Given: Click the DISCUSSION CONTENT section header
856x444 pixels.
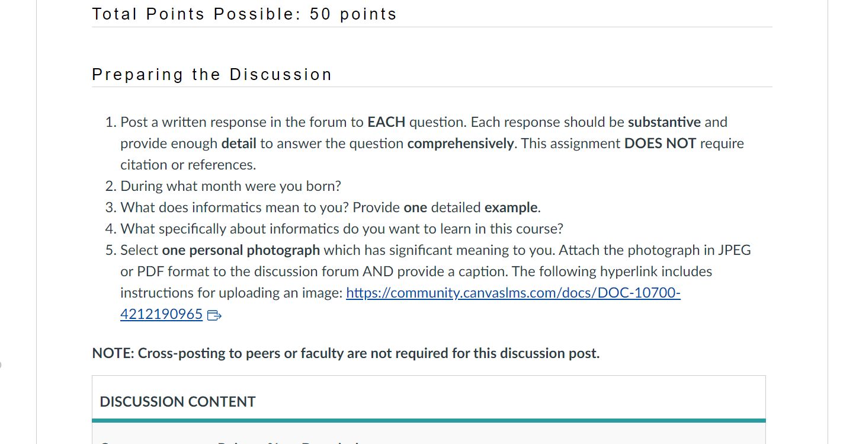Looking at the screenshot, I should [x=178, y=401].
